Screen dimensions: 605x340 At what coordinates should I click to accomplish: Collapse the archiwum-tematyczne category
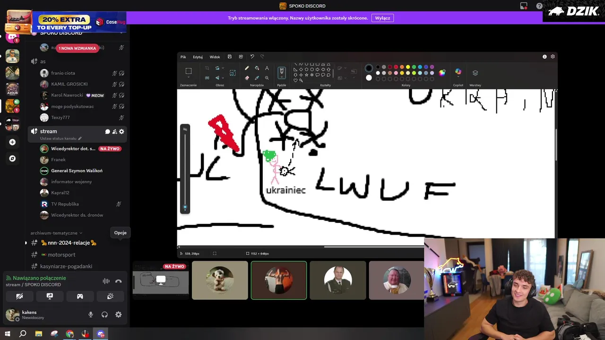pyautogui.click(x=56, y=233)
